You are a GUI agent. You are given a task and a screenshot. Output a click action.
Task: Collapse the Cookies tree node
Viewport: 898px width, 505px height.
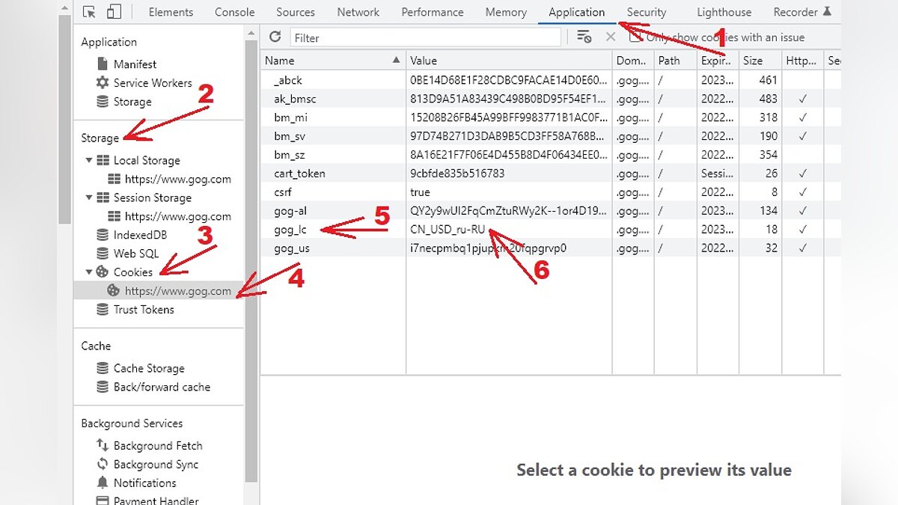(89, 272)
